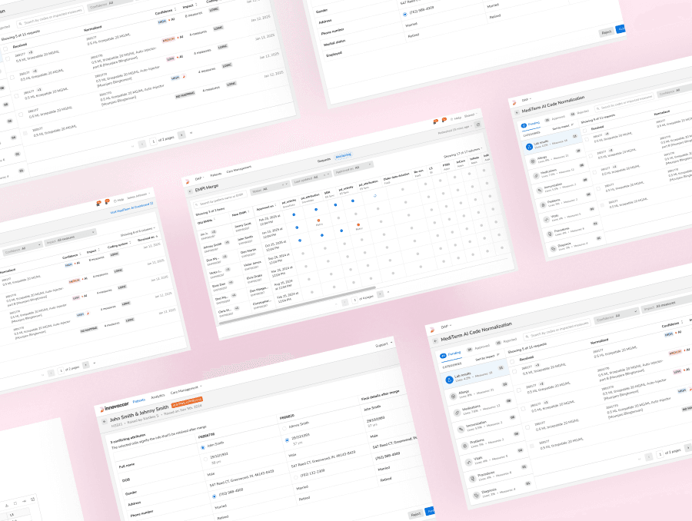Click Reject button in top patient details window

click(607, 32)
